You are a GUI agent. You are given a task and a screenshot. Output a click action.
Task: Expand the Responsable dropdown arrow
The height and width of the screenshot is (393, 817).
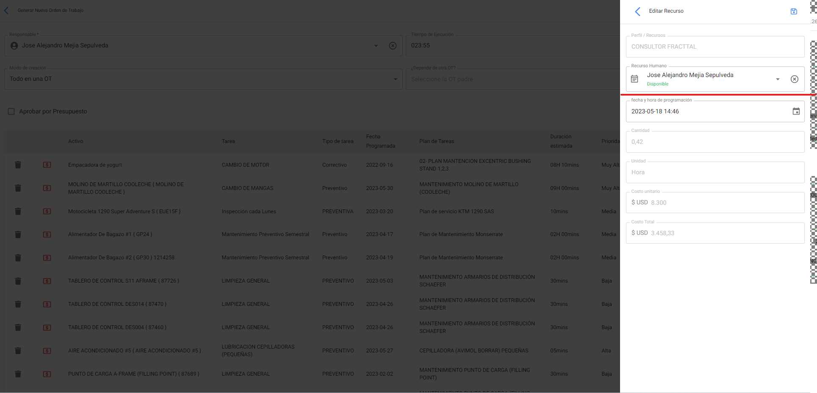pos(376,46)
